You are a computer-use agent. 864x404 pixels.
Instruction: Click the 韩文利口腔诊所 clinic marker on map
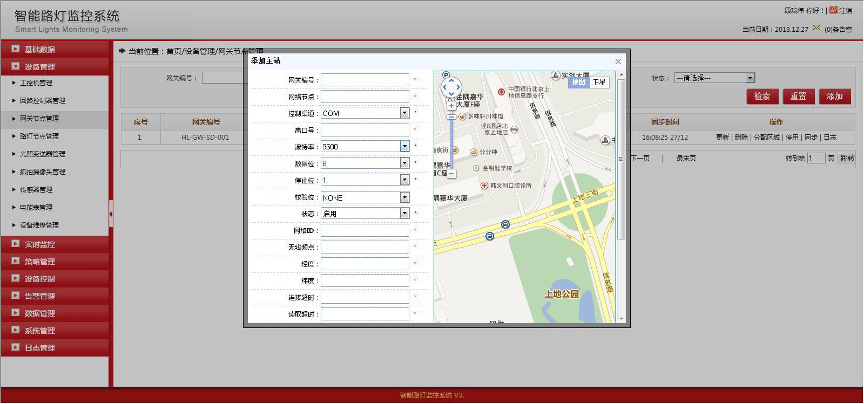point(484,186)
